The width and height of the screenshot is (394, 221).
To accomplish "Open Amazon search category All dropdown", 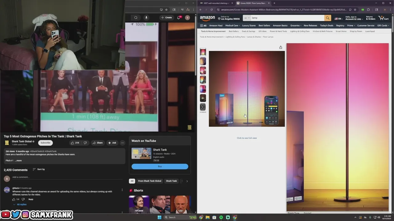I will [247, 18].
